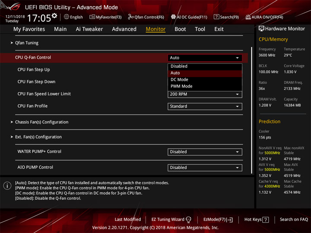Click the EzMode exit arrow icon
This screenshot has width=311, height=233.
[x=230, y=220]
